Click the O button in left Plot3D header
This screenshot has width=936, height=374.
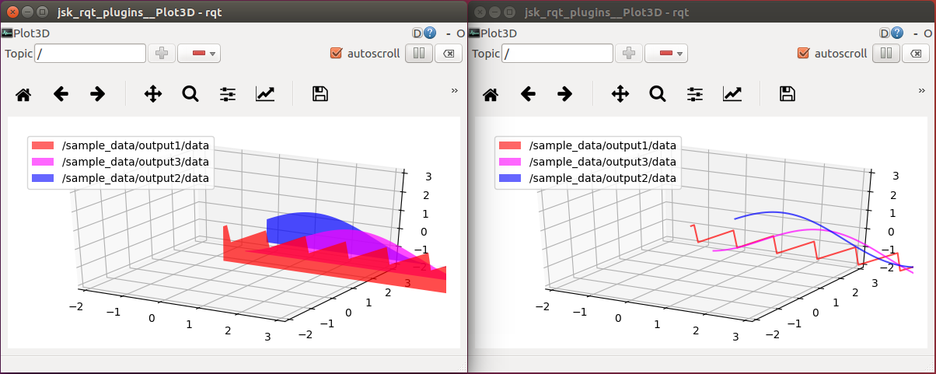pos(460,33)
